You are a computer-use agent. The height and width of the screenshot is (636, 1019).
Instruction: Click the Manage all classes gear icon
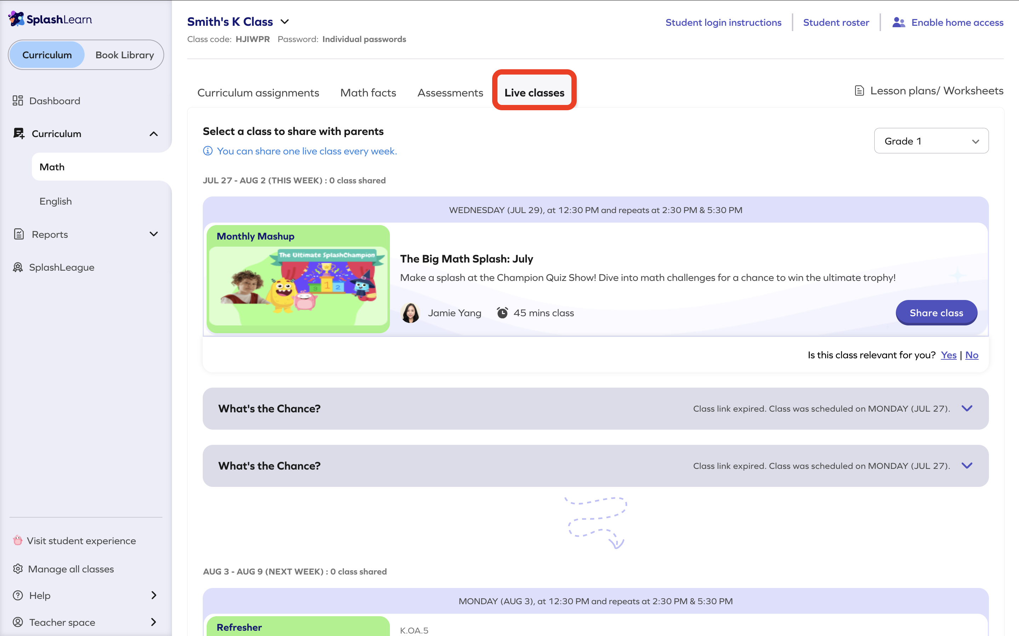pyautogui.click(x=18, y=569)
